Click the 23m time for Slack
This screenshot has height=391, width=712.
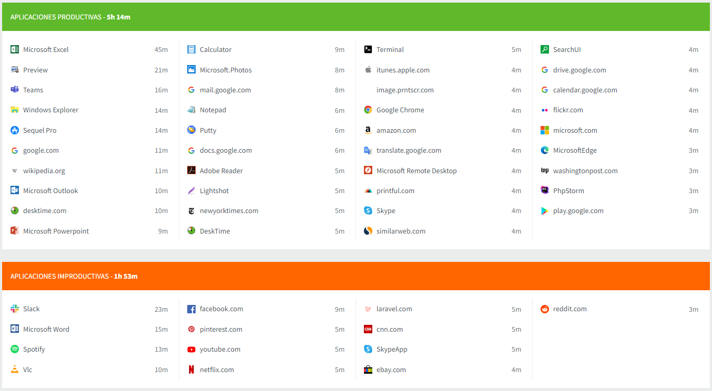pyautogui.click(x=161, y=309)
